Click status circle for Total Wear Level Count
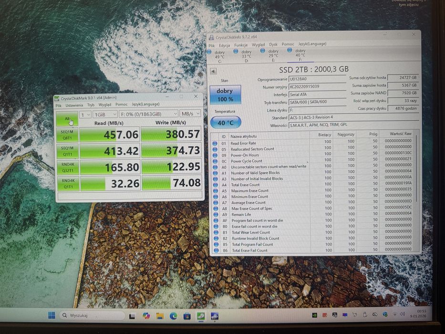This screenshot has width=445, height=334. coord(216,233)
